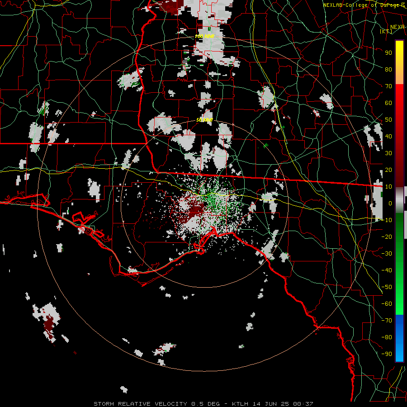Click the 30 value on velocity scale
Image resolution: width=407 pixels, height=407 pixels.
388,153
